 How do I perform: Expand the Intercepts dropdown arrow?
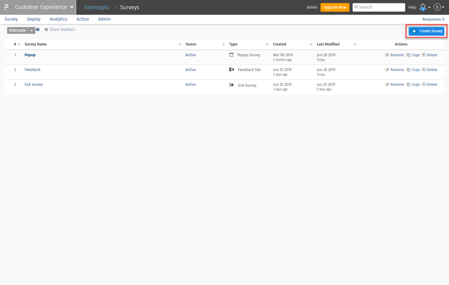31,30
